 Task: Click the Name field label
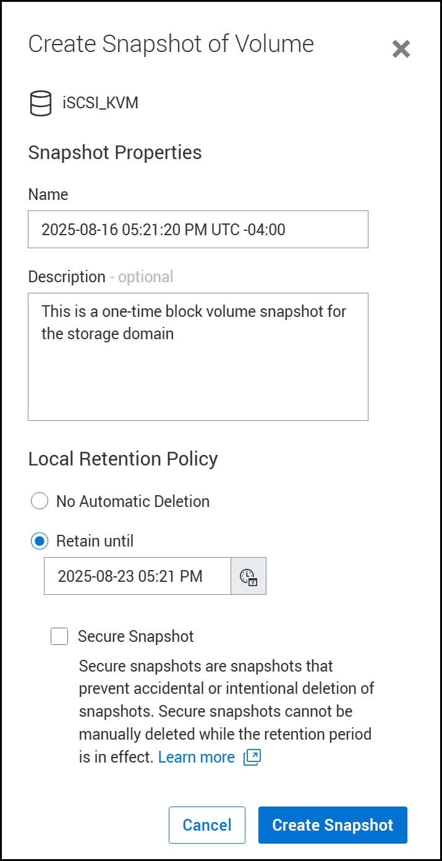pyautogui.click(x=48, y=194)
